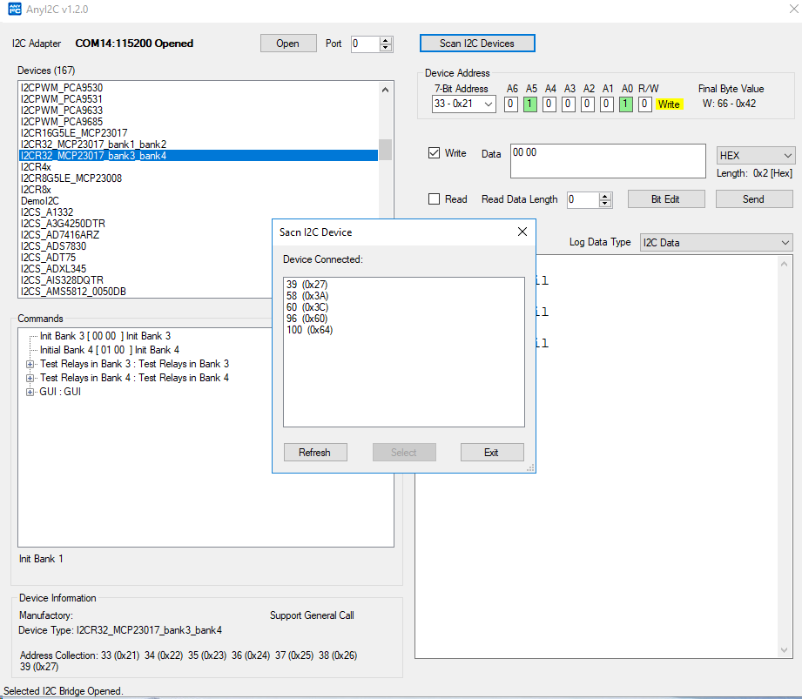
Task: Click the log panel scroll-down arrow
Action: pos(784,650)
